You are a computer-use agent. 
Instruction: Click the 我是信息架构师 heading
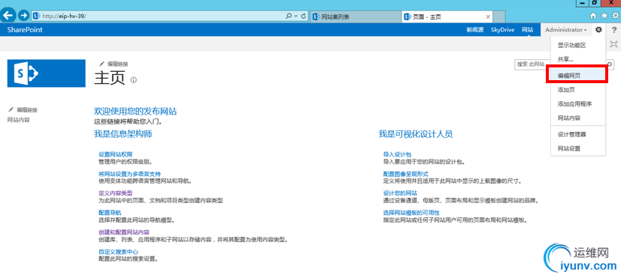coord(123,134)
